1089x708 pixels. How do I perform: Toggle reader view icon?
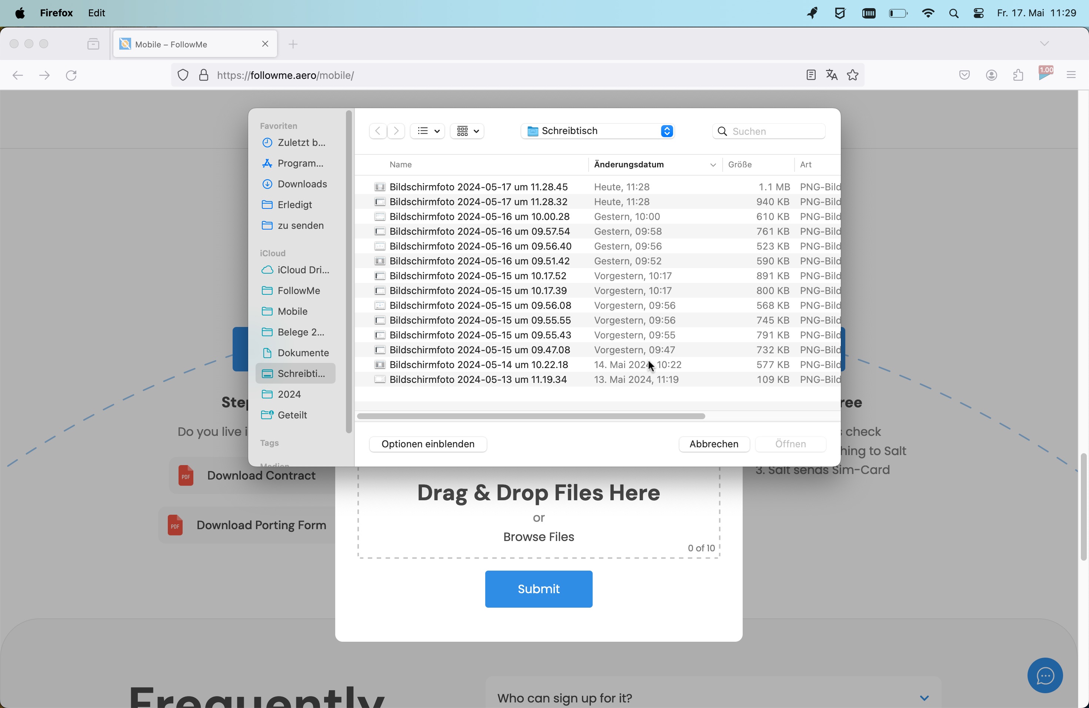[811, 74]
